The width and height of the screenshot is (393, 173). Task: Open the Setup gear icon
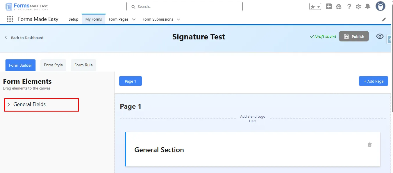point(358,7)
